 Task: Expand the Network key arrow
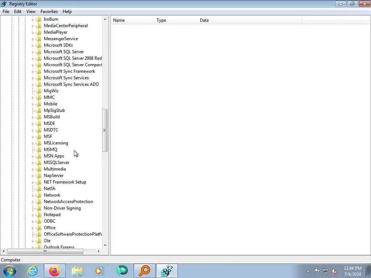pyautogui.click(x=33, y=195)
